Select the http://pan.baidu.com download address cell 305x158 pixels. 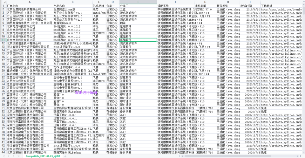(x=281, y=9)
